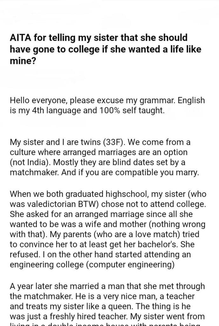The height and width of the screenshot is (326, 219).
Task: Click the "(not India)" parenthetical
Action: click(31, 163)
